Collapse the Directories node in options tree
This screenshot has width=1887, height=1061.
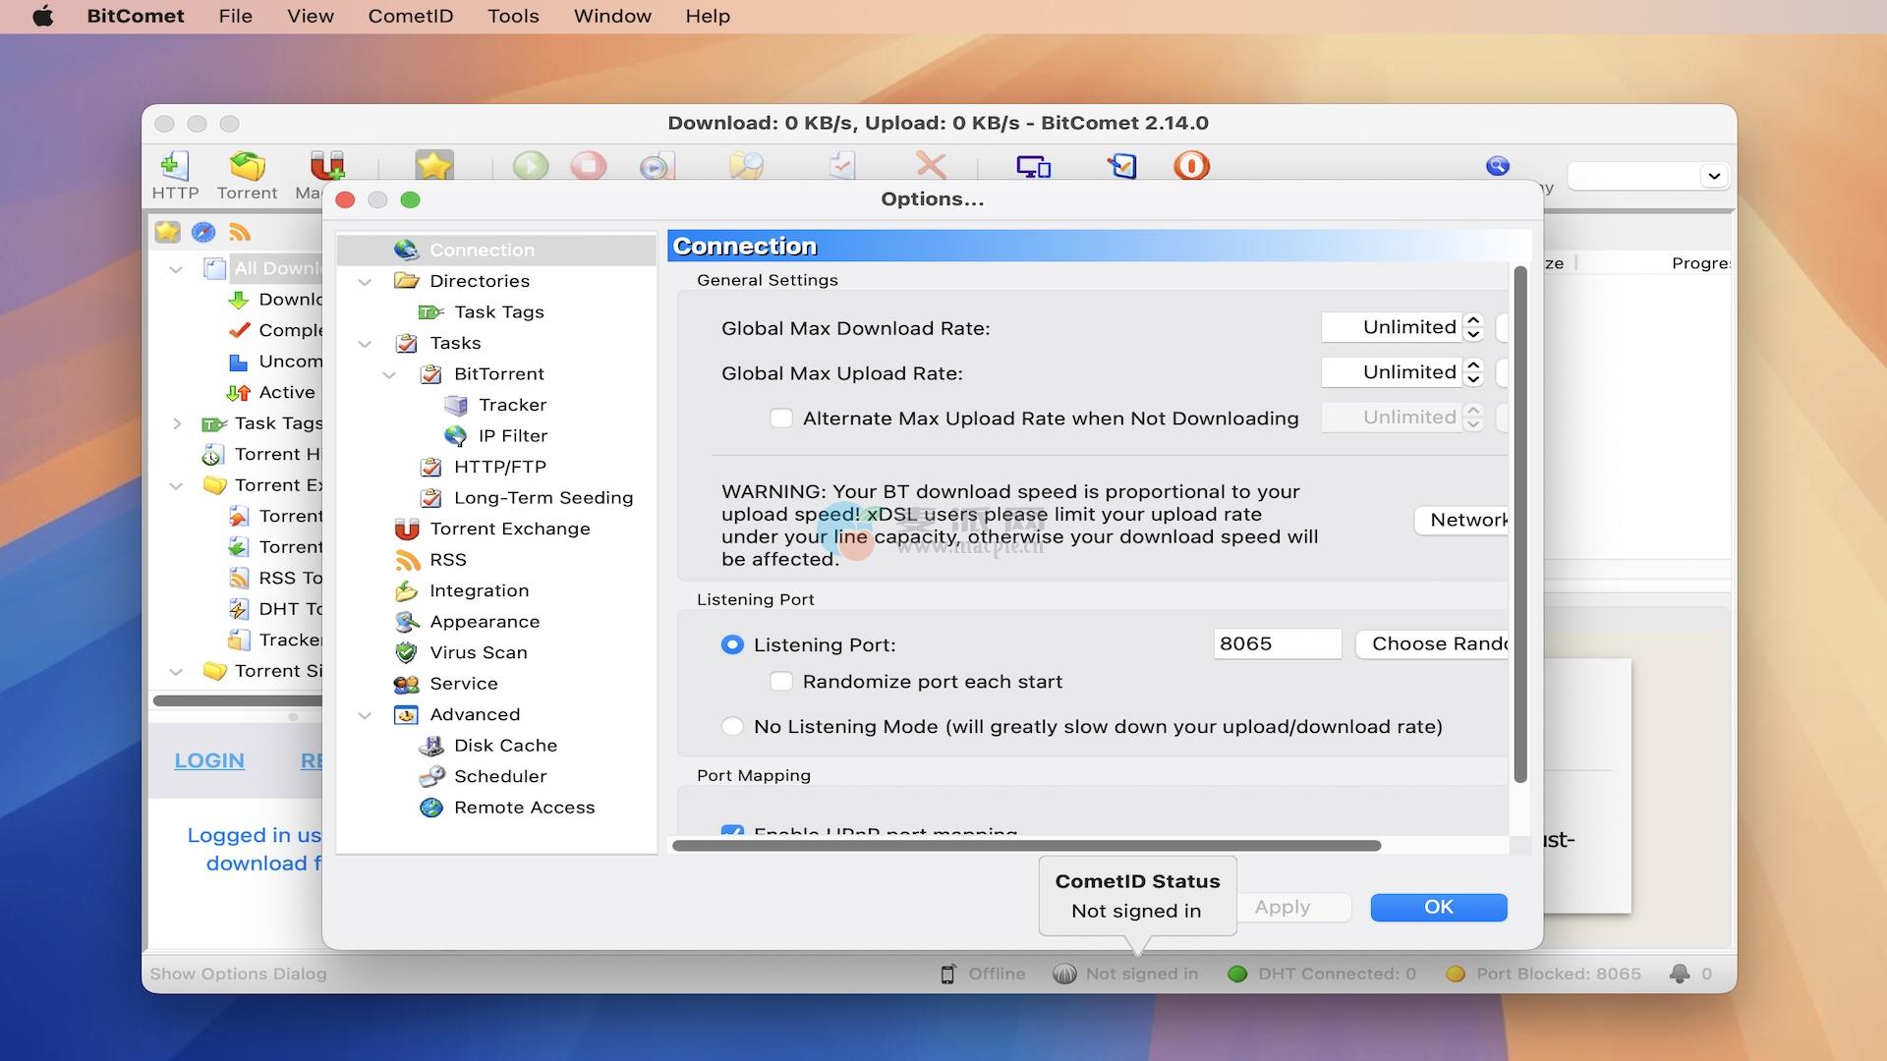coord(365,282)
